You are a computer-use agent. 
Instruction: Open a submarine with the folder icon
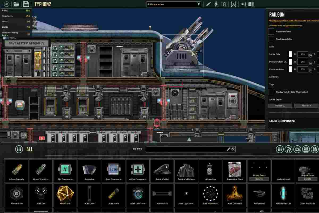pos(16,4)
